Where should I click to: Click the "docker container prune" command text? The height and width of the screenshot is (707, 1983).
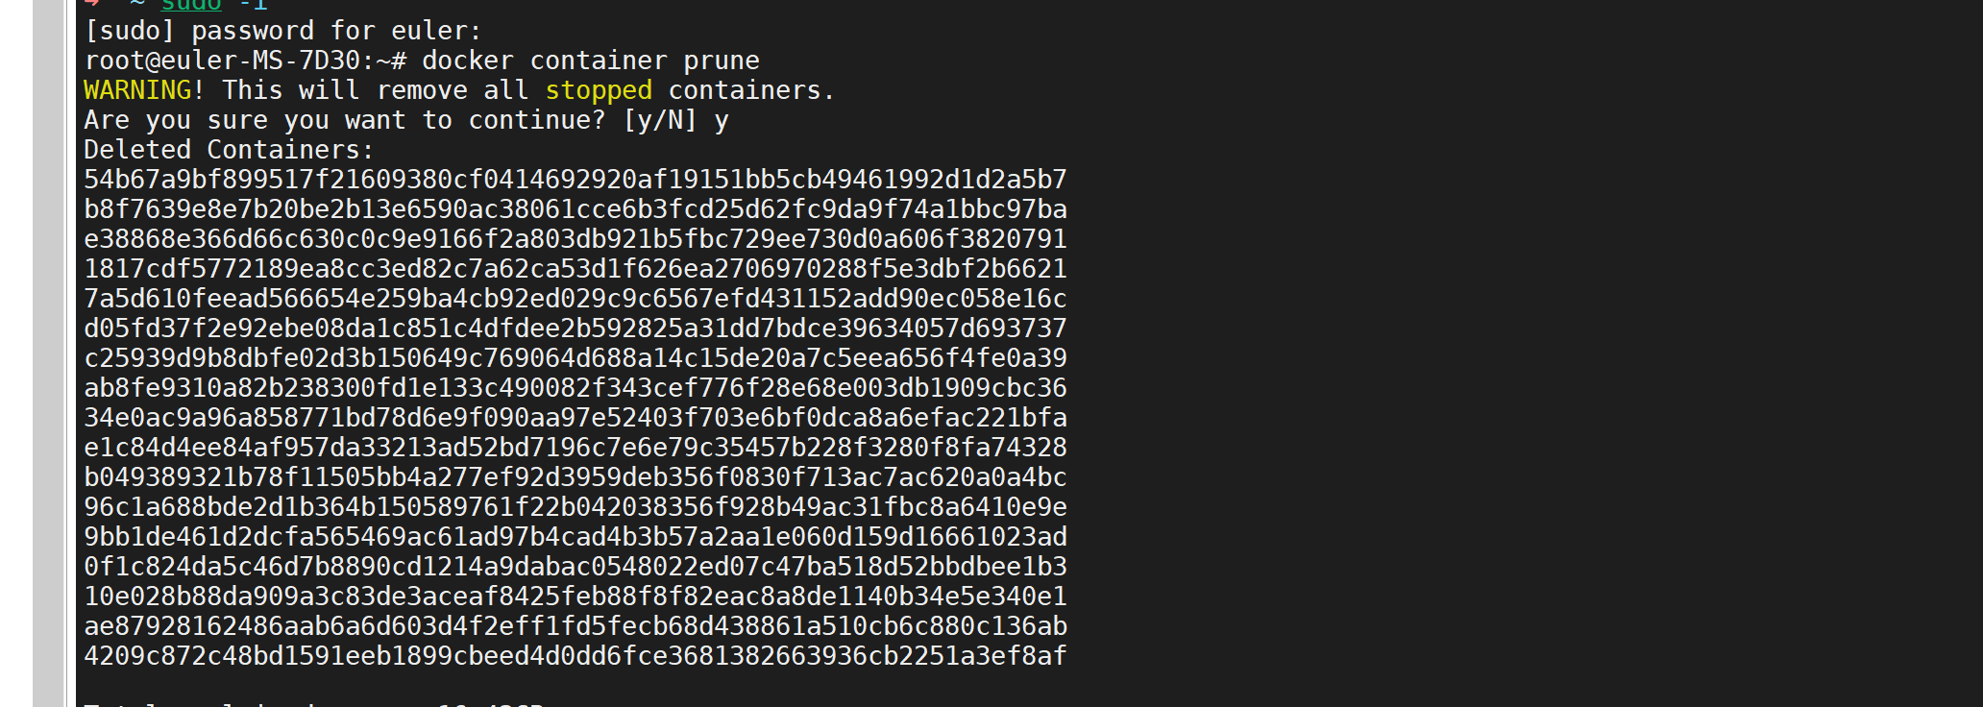click(590, 61)
